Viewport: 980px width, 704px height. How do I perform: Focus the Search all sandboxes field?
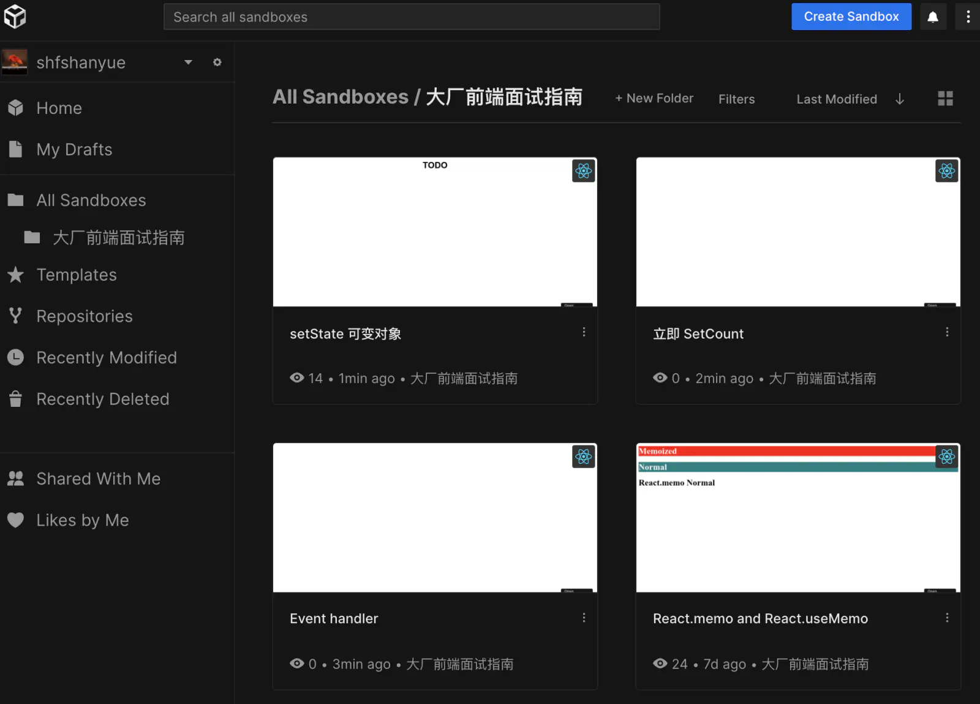point(412,17)
